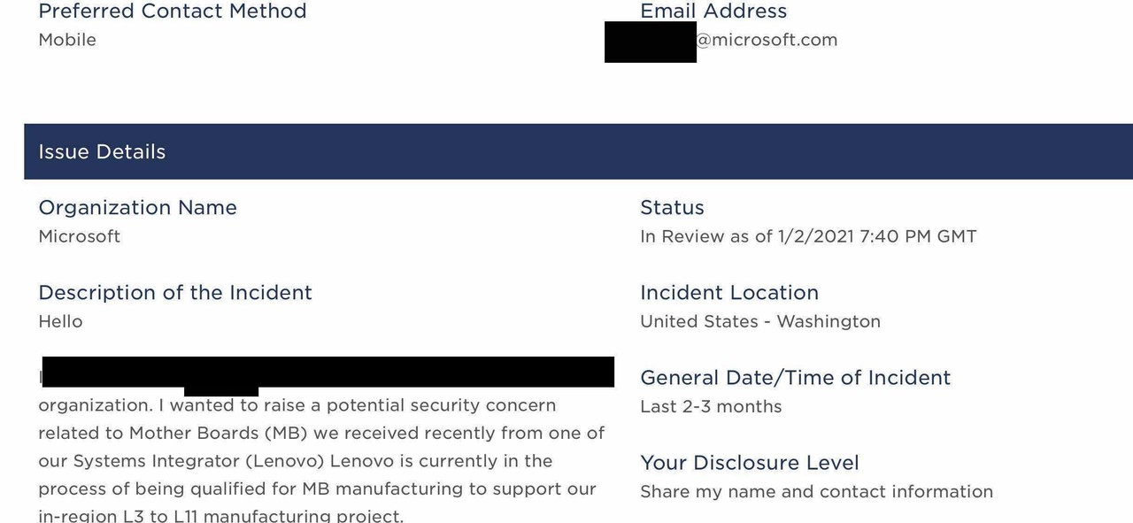Click the @microsoft.com email text
The image size is (1133, 523).
(x=767, y=40)
